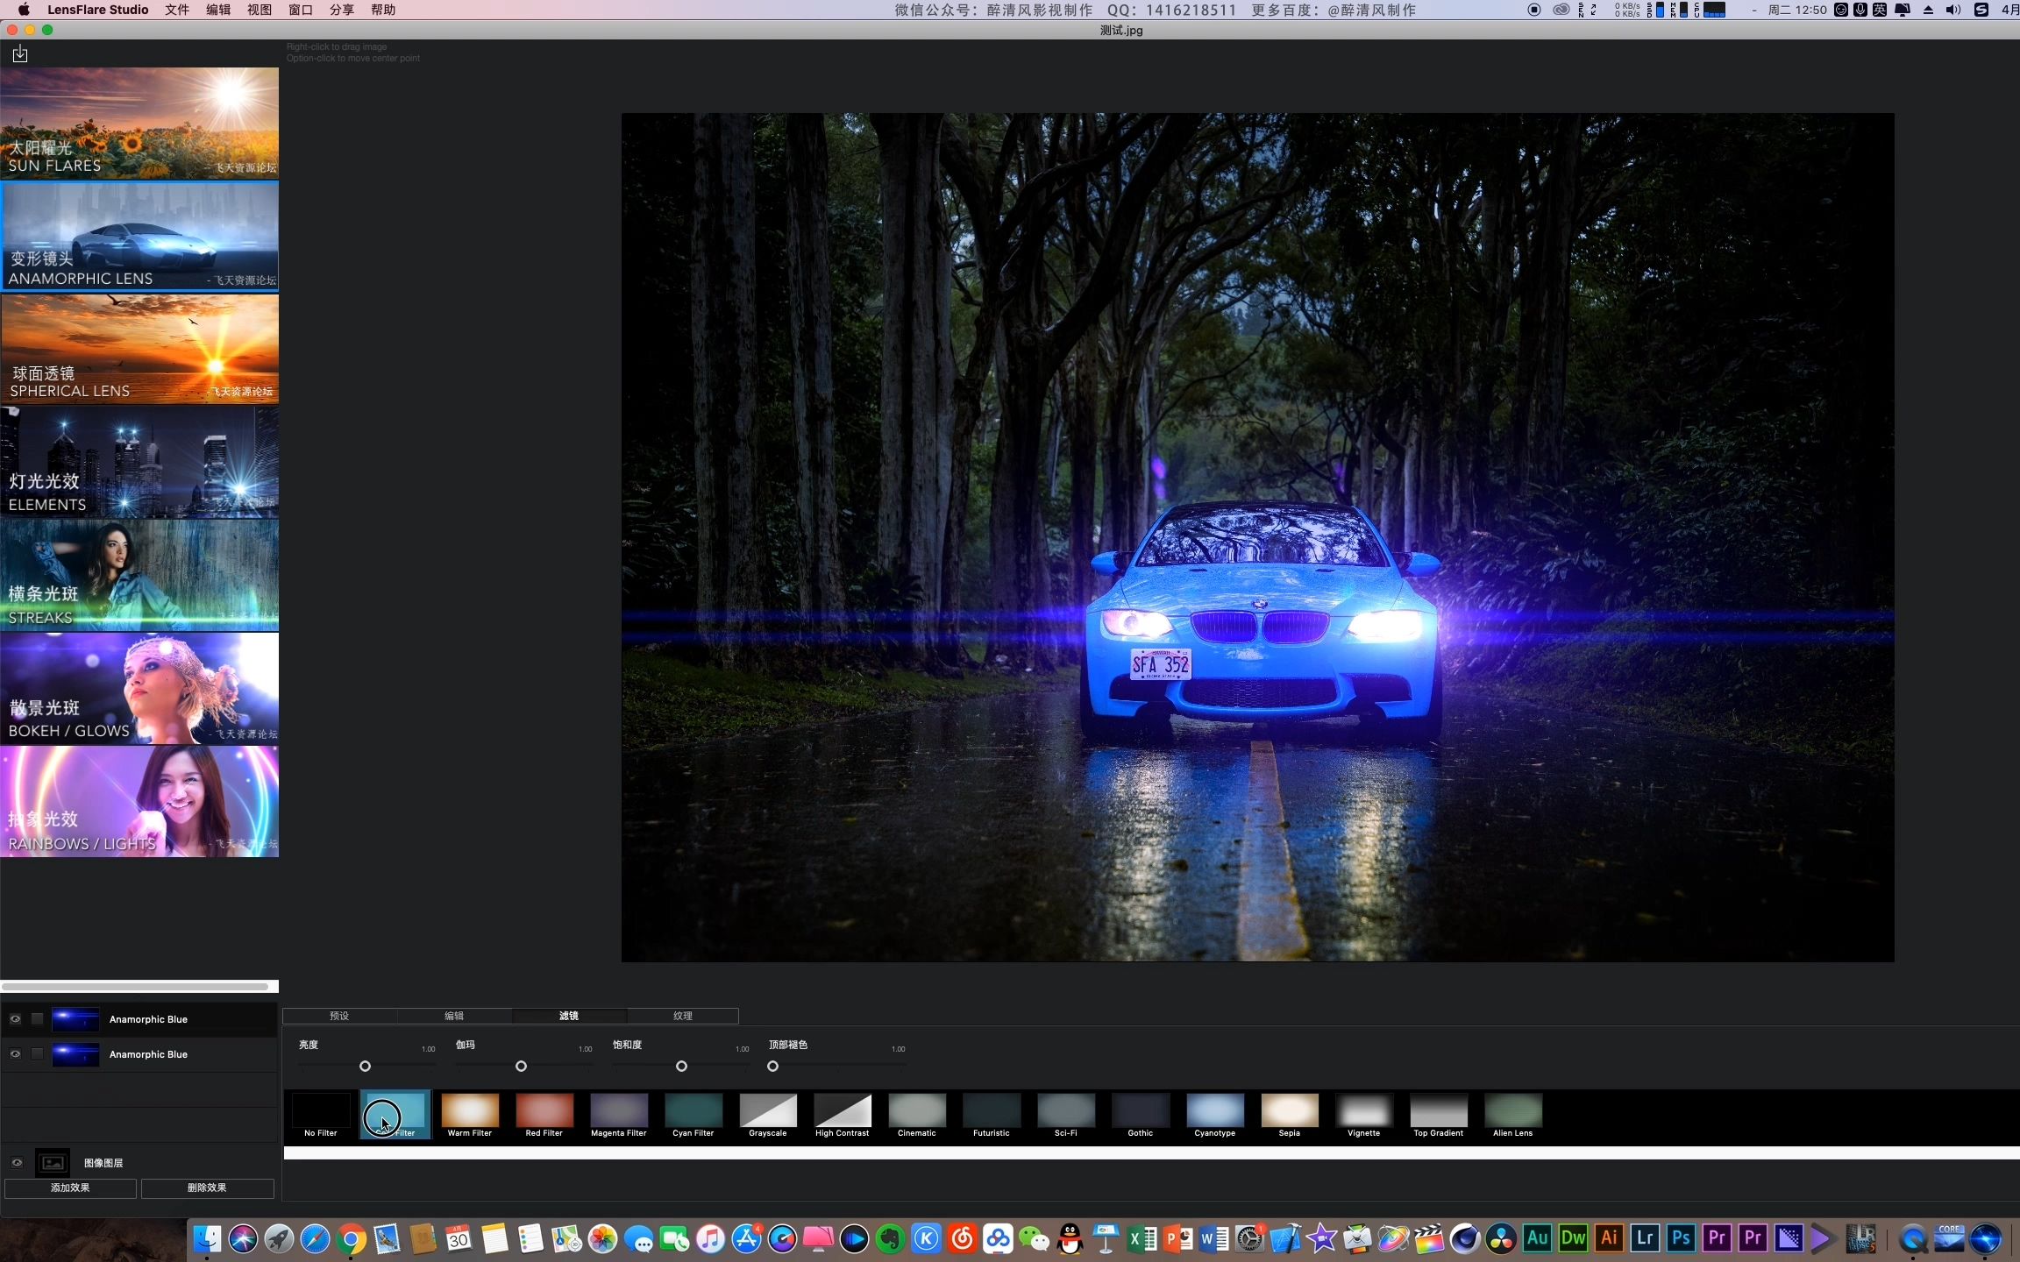Switch to the 预设 presets tab

pos(339,1016)
